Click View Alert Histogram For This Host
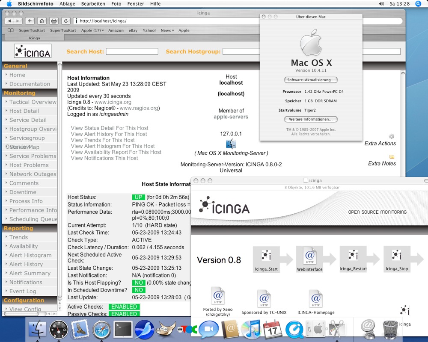 tap(113, 146)
